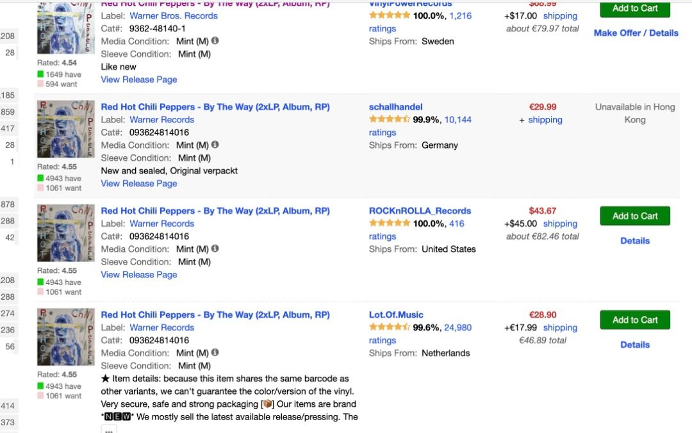Open Lot.Of.Music listing title By The Way
Screen dimensions: 692x433
pyautogui.click(x=215, y=315)
